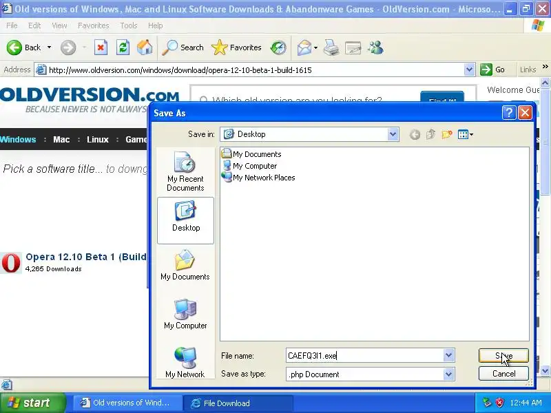Viewport: 551px width, 413px height.
Task: Open the Messenger people icon
Action: [375, 47]
